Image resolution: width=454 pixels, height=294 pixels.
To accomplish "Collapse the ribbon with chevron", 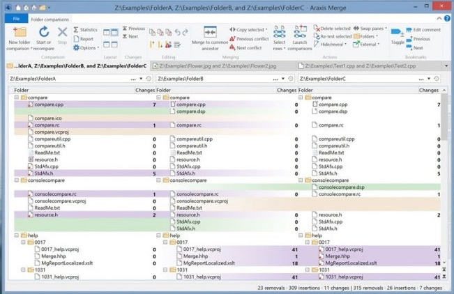I will pyautogui.click(x=439, y=19).
